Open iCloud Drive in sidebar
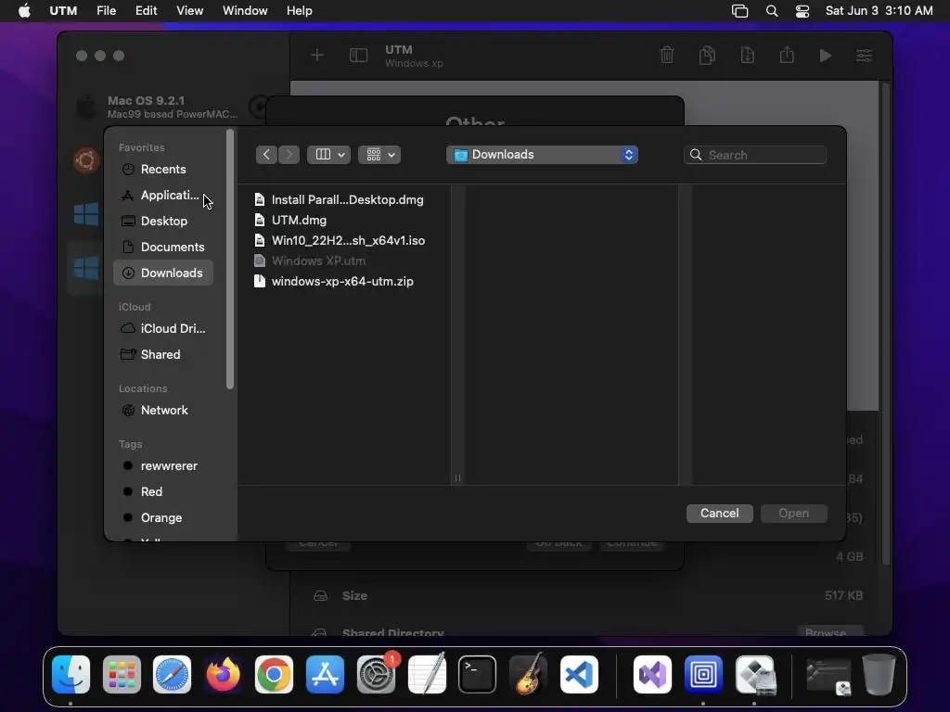This screenshot has height=712, width=950. [162, 329]
